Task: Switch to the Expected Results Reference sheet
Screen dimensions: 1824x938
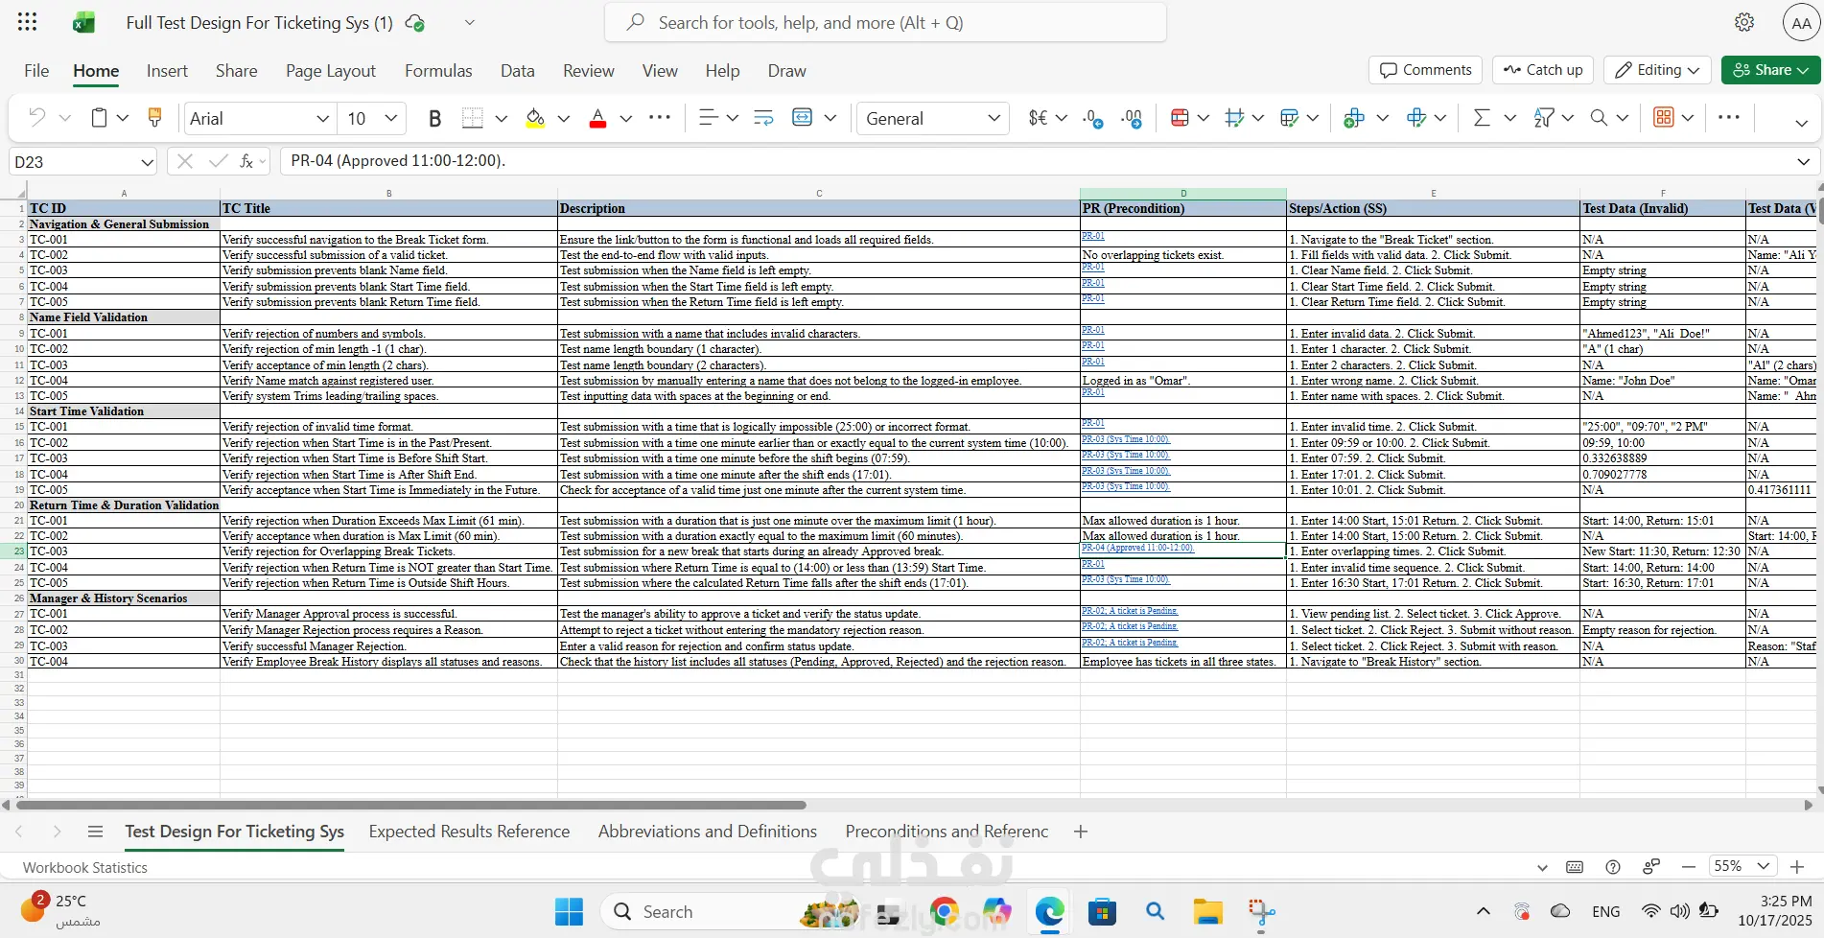Action: (469, 832)
